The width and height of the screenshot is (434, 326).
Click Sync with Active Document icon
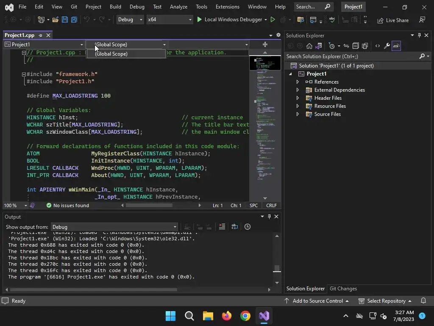coord(346,46)
